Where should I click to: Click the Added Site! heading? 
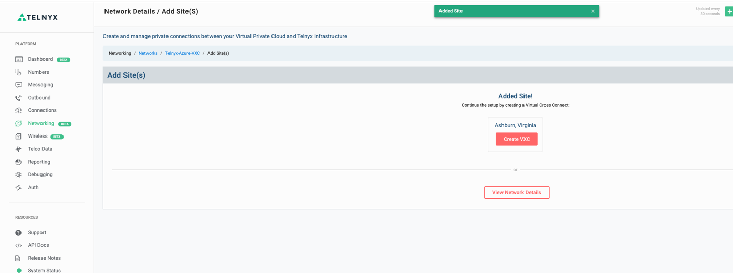[x=515, y=96]
